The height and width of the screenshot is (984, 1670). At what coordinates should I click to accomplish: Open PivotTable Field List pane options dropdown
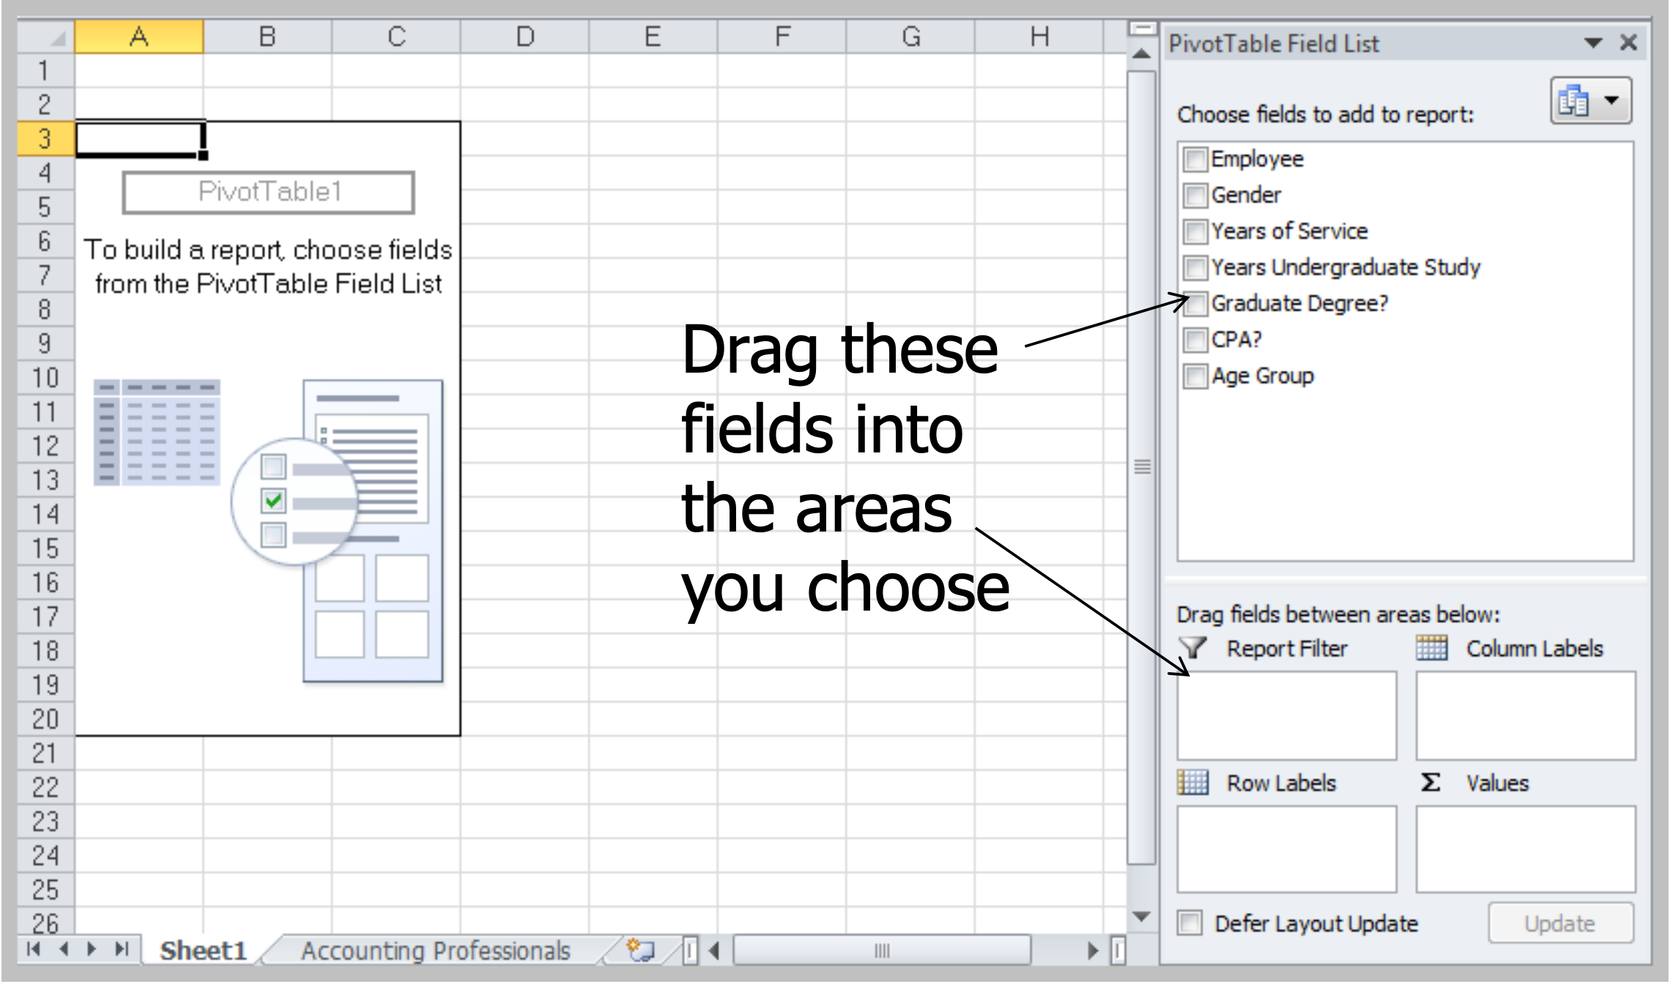(x=1592, y=43)
